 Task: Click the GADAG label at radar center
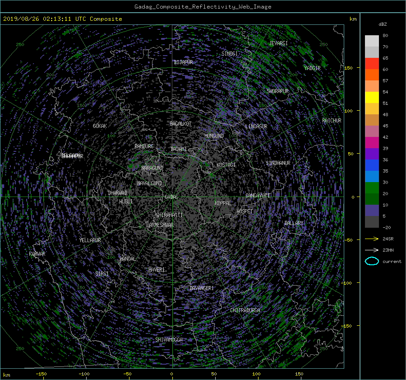point(171,197)
